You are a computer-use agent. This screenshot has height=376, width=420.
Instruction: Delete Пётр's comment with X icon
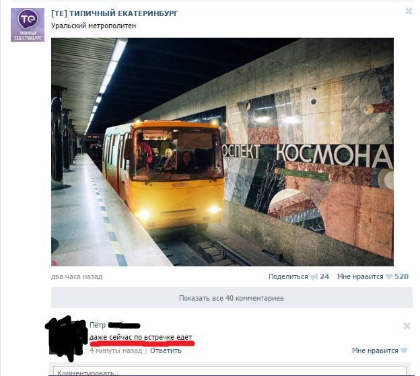(407, 326)
